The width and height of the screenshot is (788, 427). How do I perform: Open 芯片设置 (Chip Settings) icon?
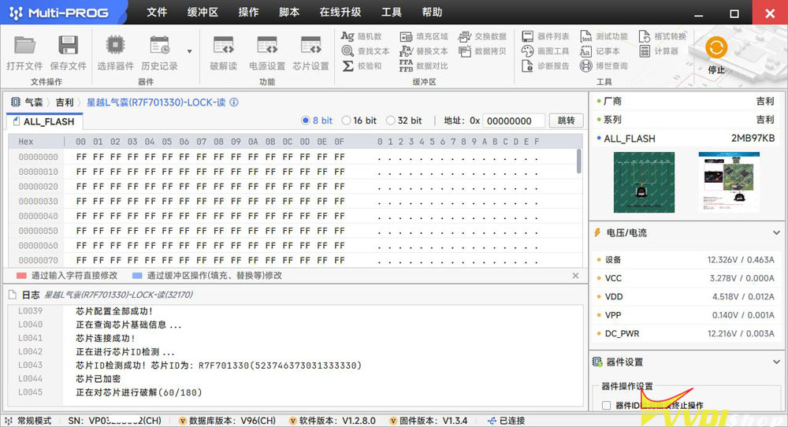coord(310,46)
